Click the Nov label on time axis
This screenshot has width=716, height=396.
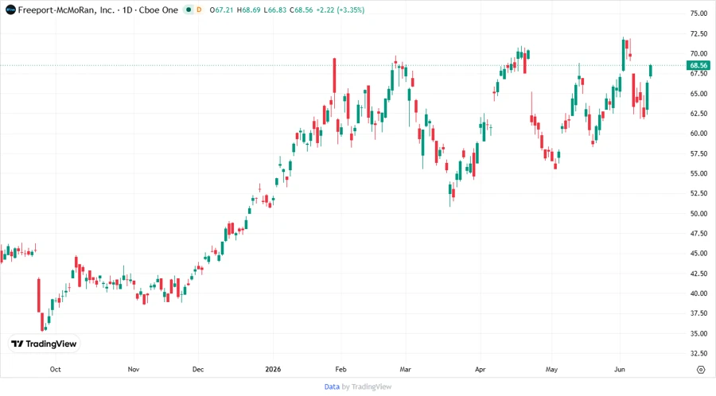134,370
